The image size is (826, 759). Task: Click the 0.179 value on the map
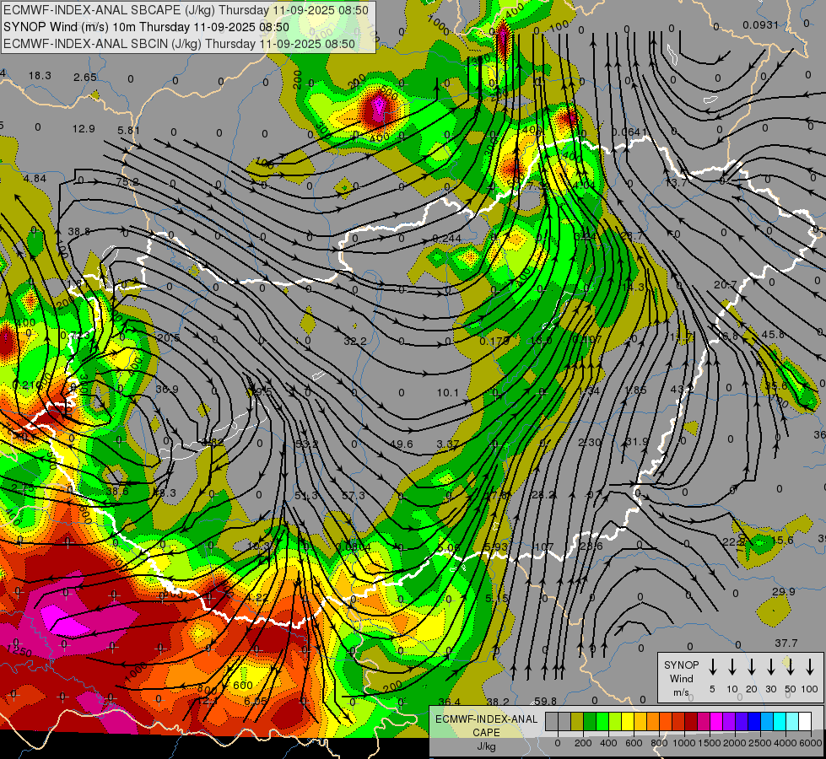coord(494,341)
